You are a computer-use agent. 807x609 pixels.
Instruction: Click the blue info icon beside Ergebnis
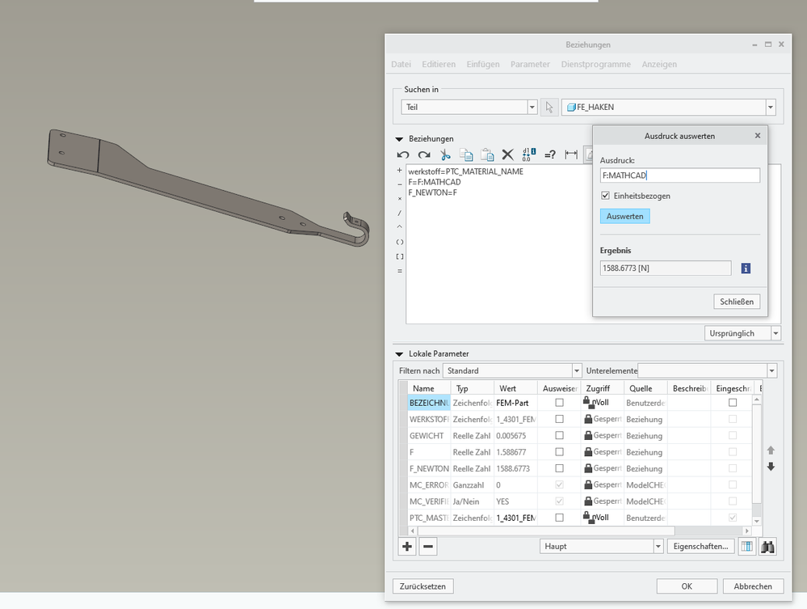click(x=746, y=268)
